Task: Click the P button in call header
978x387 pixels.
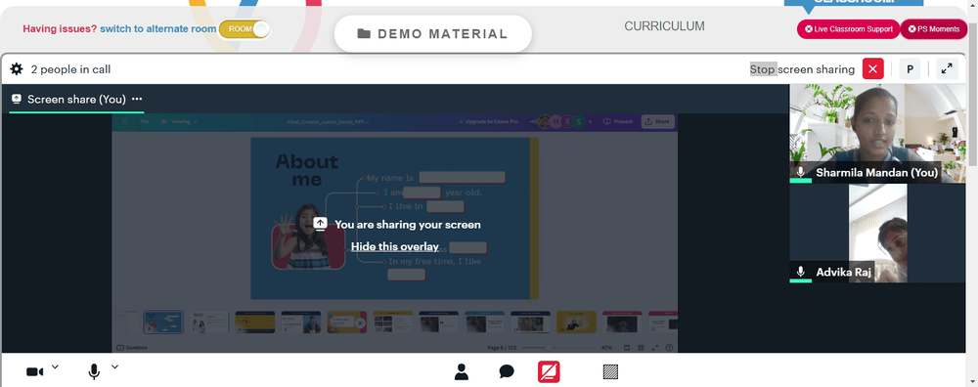Action: (x=910, y=69)
